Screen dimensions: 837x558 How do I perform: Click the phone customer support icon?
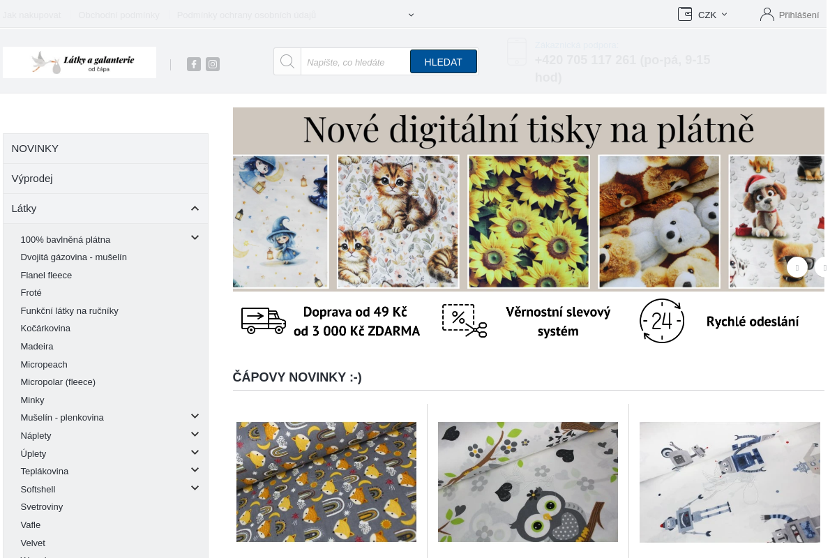pos(517,52)
